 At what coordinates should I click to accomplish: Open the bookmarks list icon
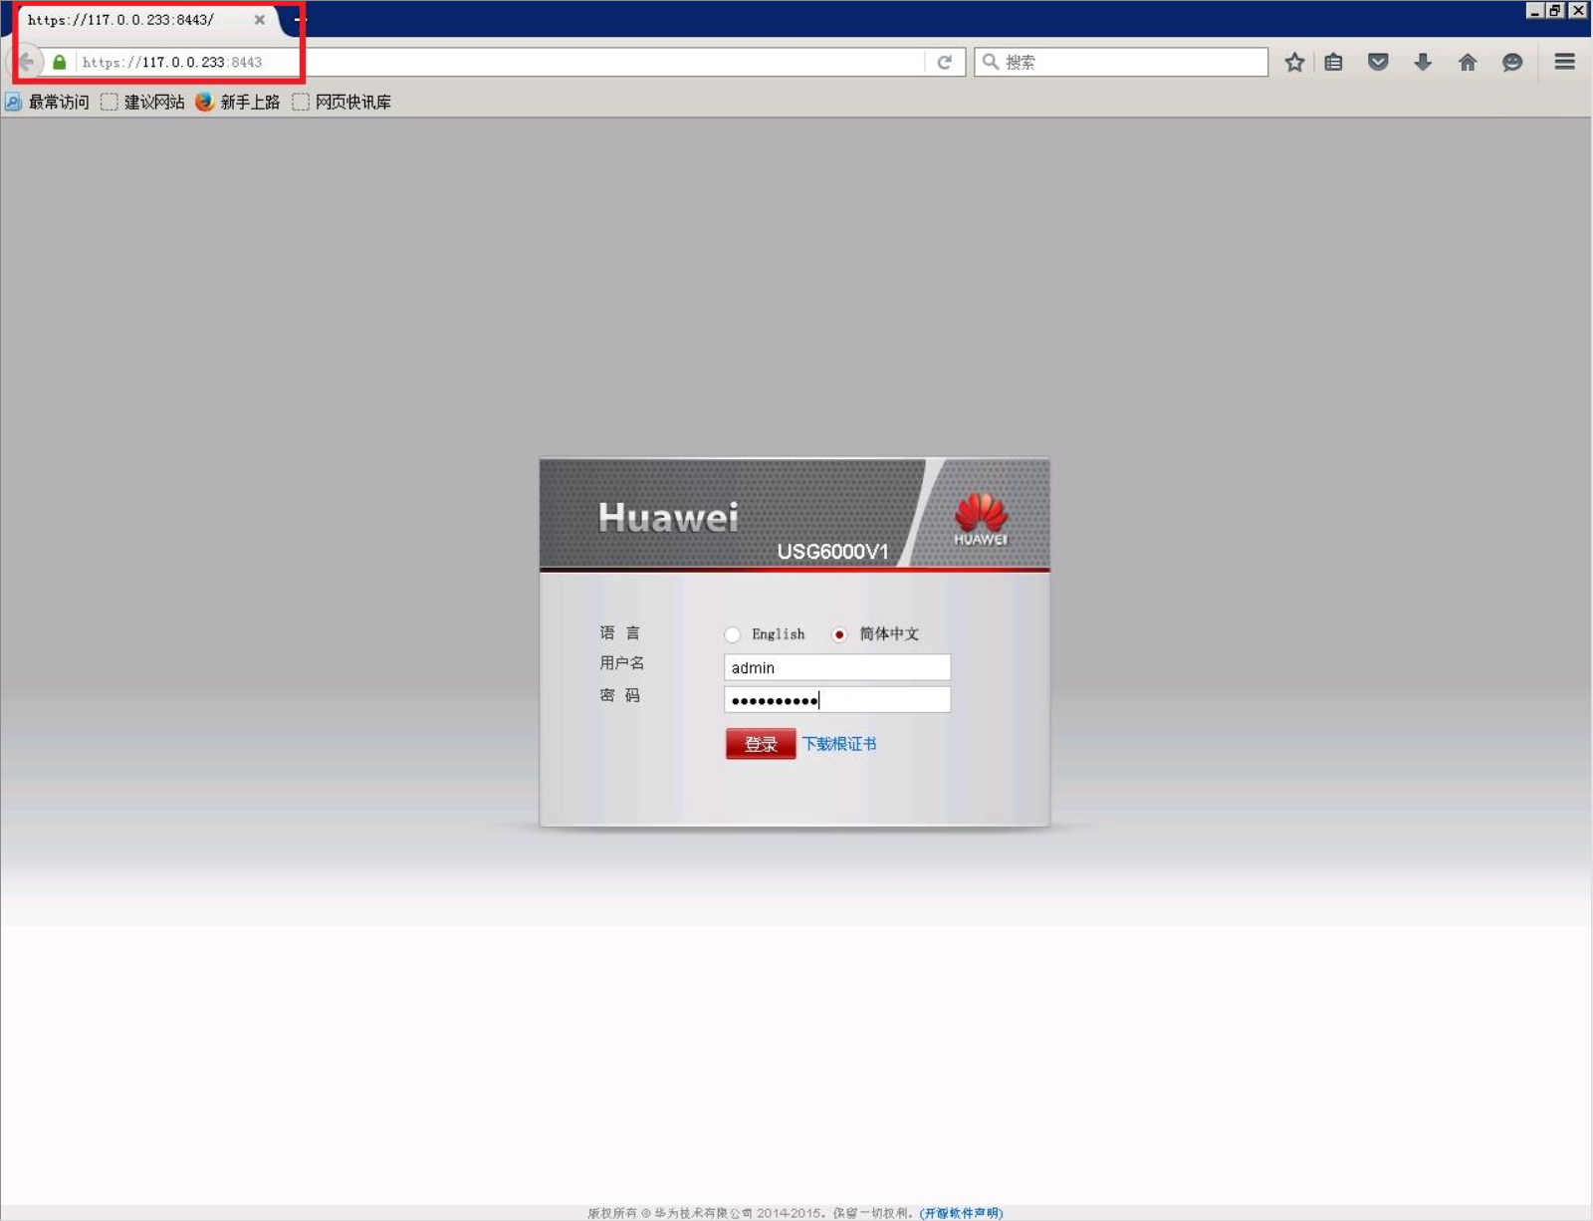click(x=1334, y=62)
